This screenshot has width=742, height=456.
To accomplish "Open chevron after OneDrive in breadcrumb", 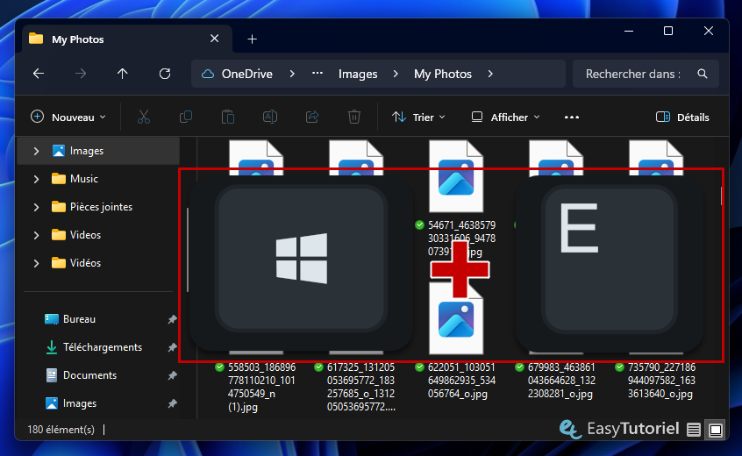I will click(x=292, y=74).
